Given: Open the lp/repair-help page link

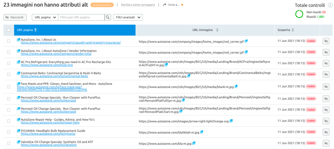Looking at the screenshot, I should (x=50, y=123).
